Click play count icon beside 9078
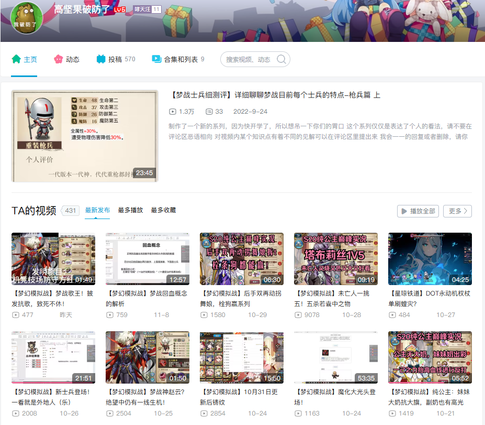 298,315
